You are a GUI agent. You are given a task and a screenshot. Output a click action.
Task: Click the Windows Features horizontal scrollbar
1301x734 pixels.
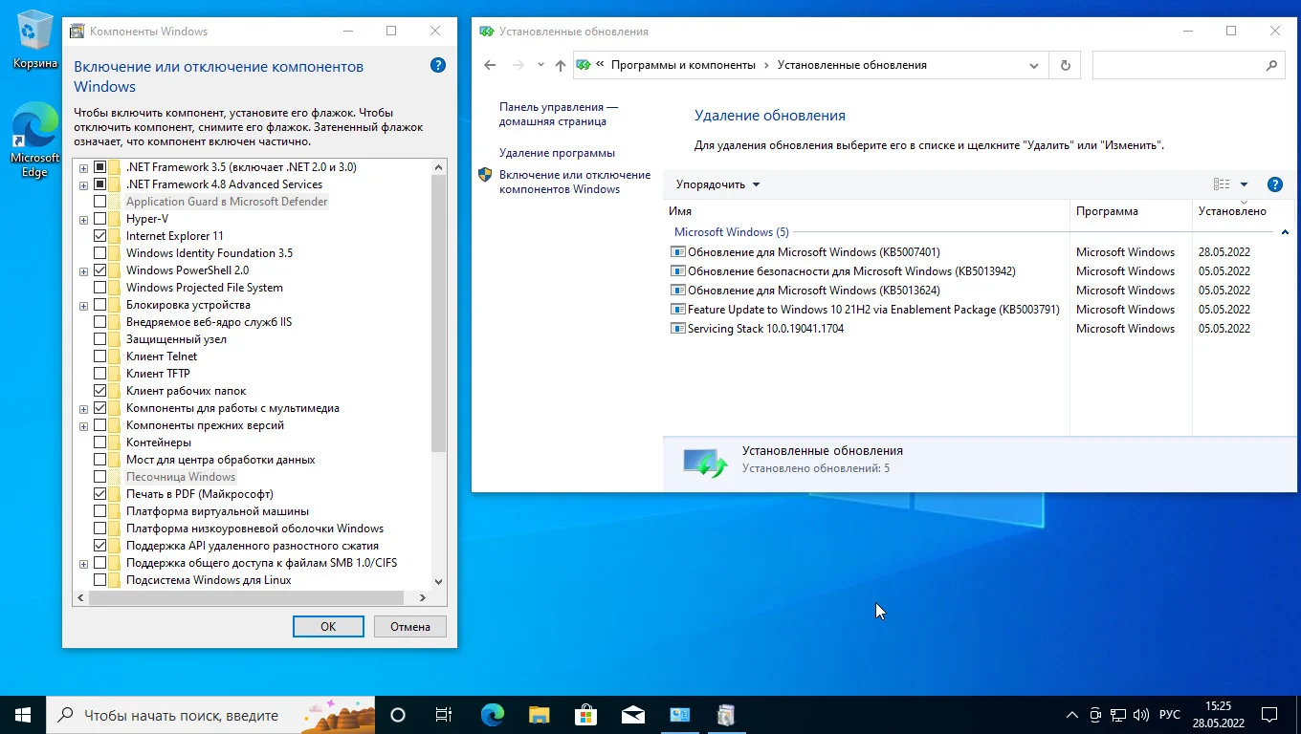pyautogui.click(x=247, y=597)
